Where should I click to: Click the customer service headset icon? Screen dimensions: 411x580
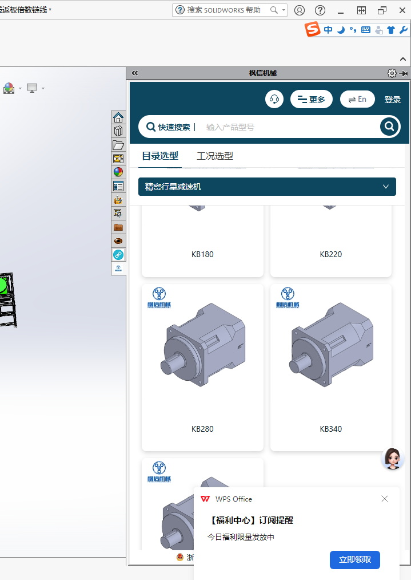click(274, 99)
